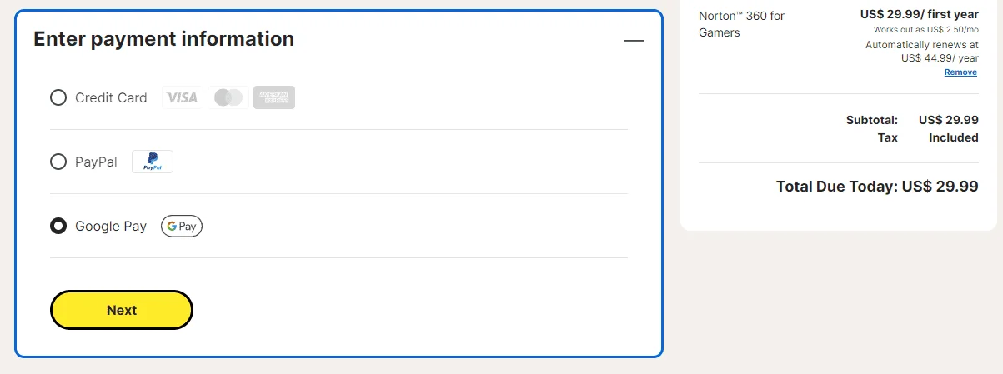This screenshot has height=374, width=1003.
Task: Select the PayPal radio button
Action: click(58, 162)
